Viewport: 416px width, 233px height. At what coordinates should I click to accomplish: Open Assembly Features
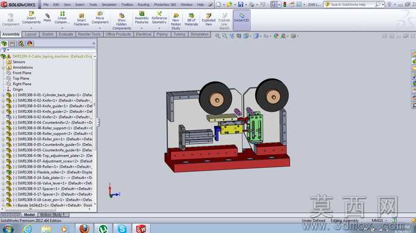(x=141, y=18)
